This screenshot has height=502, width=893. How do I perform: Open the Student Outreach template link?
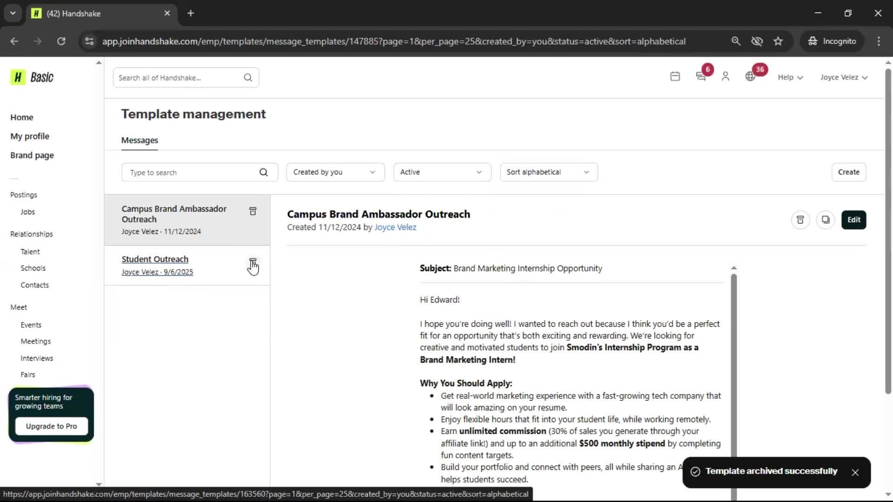pyautogui.click(x=155, y=259)
